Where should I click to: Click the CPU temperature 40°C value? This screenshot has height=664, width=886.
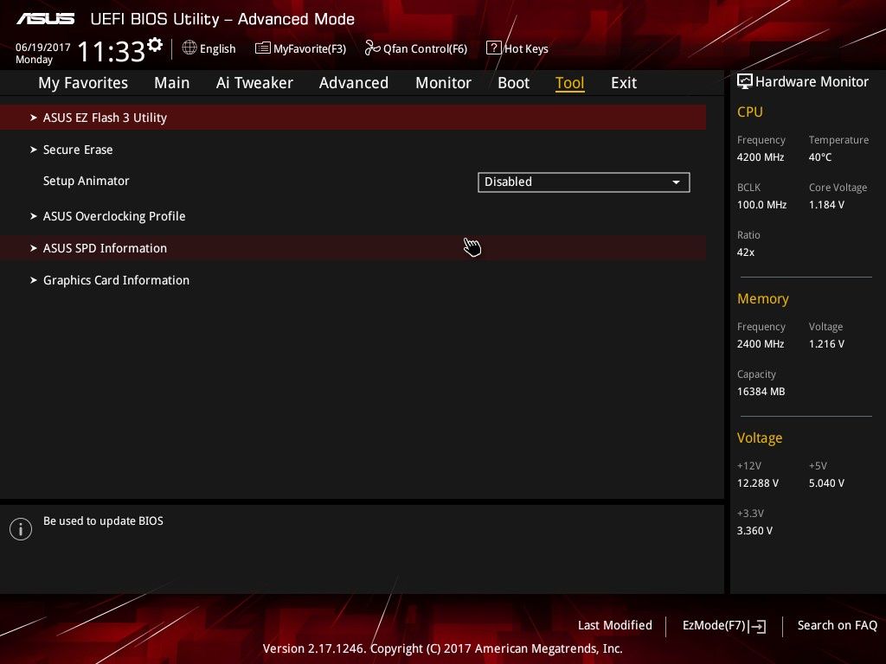click(820, 157)
